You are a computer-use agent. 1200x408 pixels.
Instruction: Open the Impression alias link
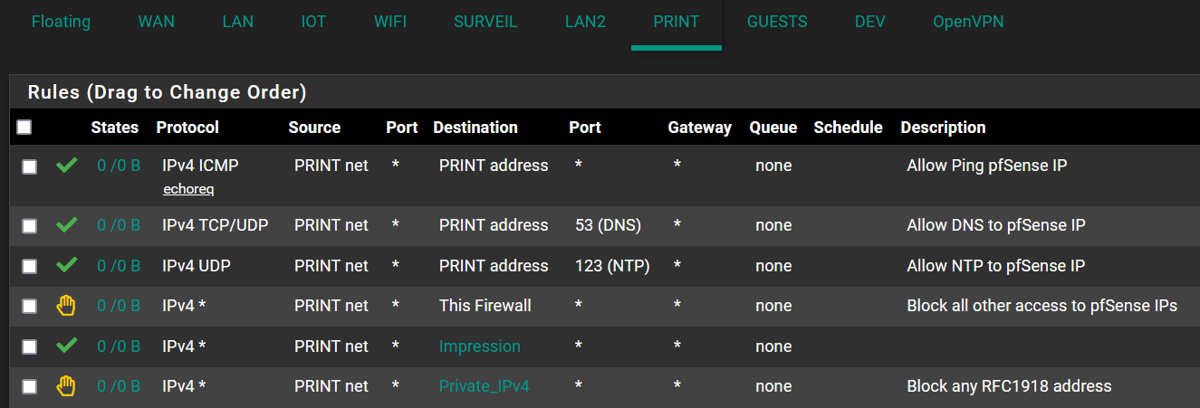click(480, 346)
